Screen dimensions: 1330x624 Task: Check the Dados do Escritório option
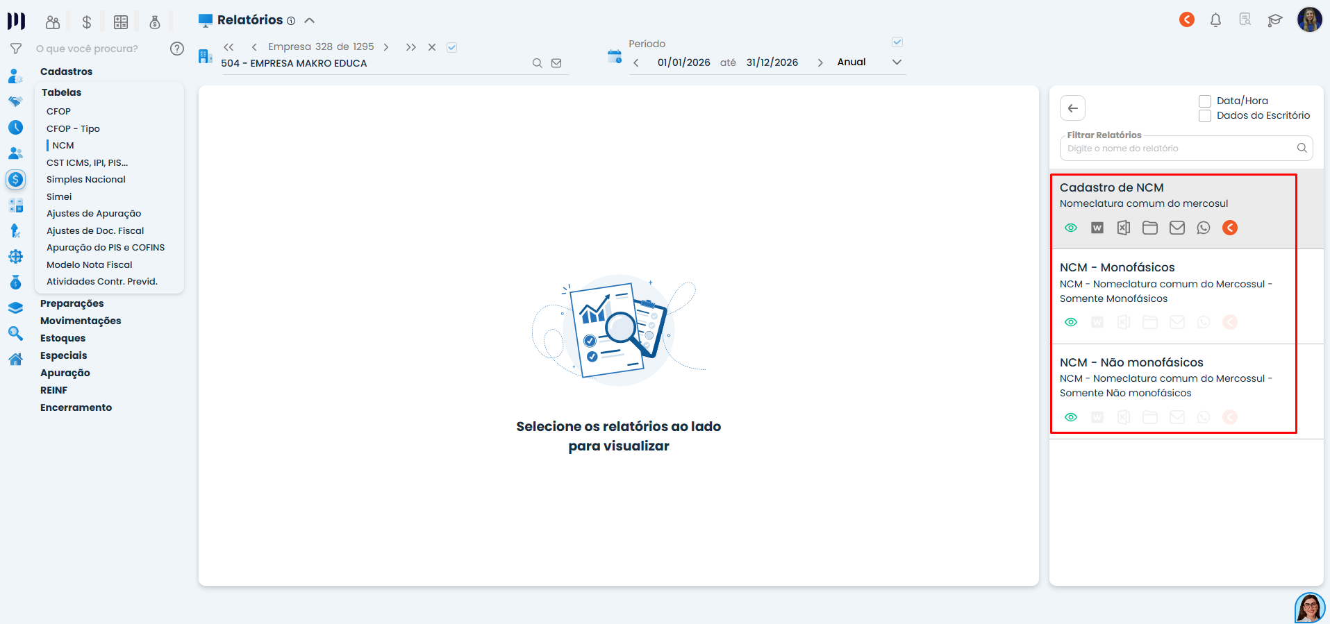(1205, 116)
